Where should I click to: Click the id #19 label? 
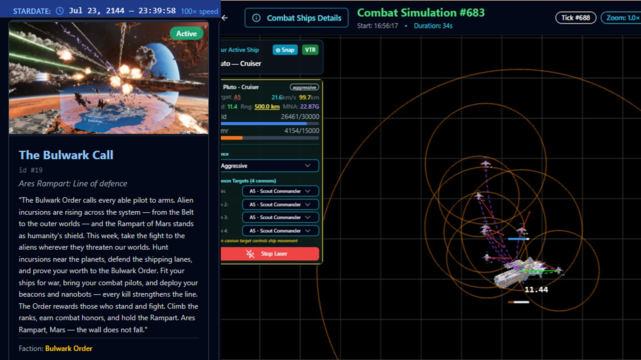[31, 170]
